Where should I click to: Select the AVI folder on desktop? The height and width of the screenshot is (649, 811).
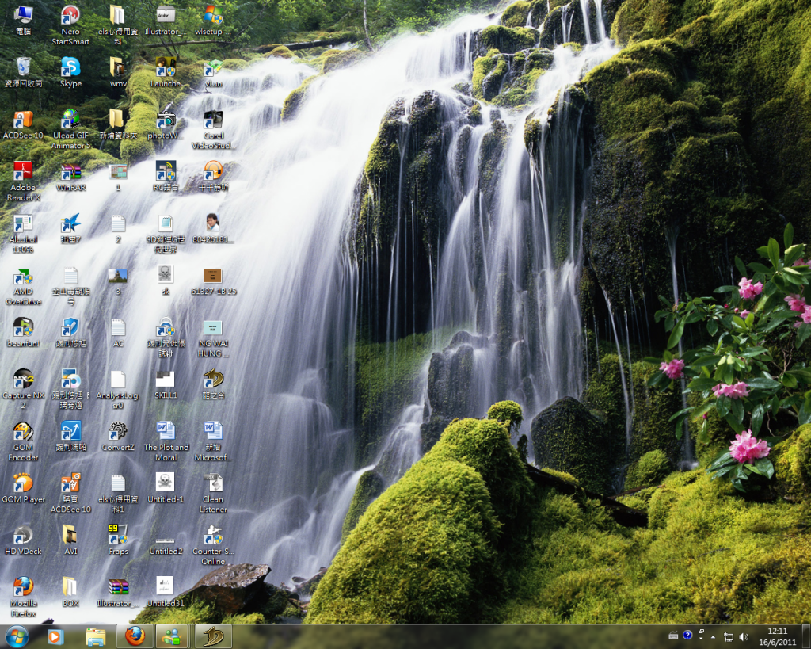point(70,536)
